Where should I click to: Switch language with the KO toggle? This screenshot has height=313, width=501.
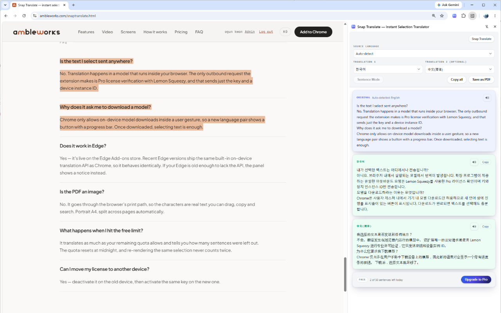click(x=285, y=32)
